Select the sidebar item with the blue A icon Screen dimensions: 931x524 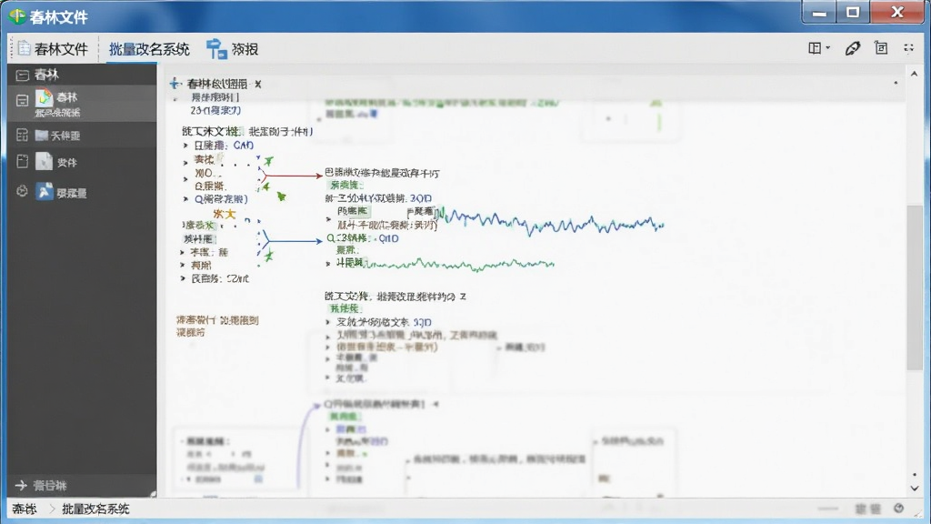pyautogui.click(x=82, y=192)
